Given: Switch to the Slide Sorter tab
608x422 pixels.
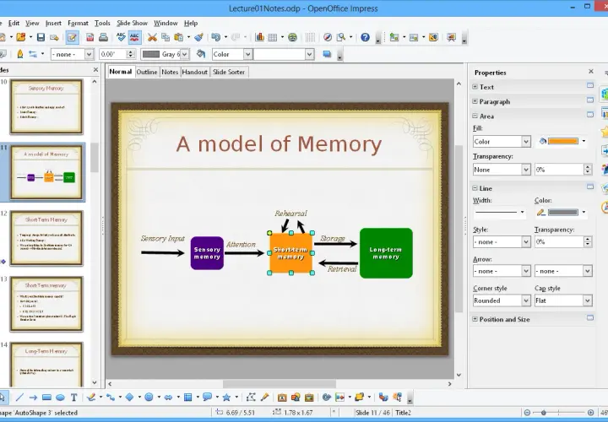Looking at the screenshot, I should click(x=229, y=72).
